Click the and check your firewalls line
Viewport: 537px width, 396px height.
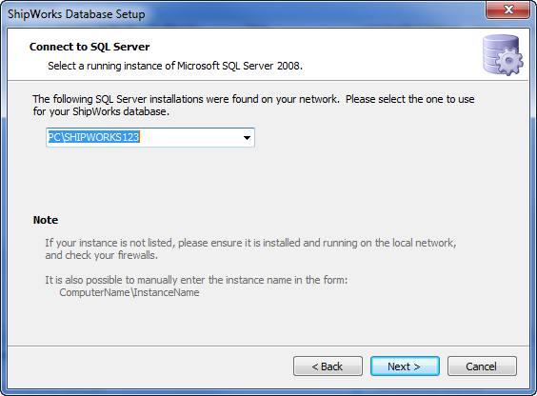[101, 255]
